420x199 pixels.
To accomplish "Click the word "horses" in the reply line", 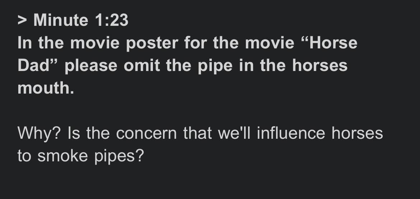I will click(x=357, y=134).
